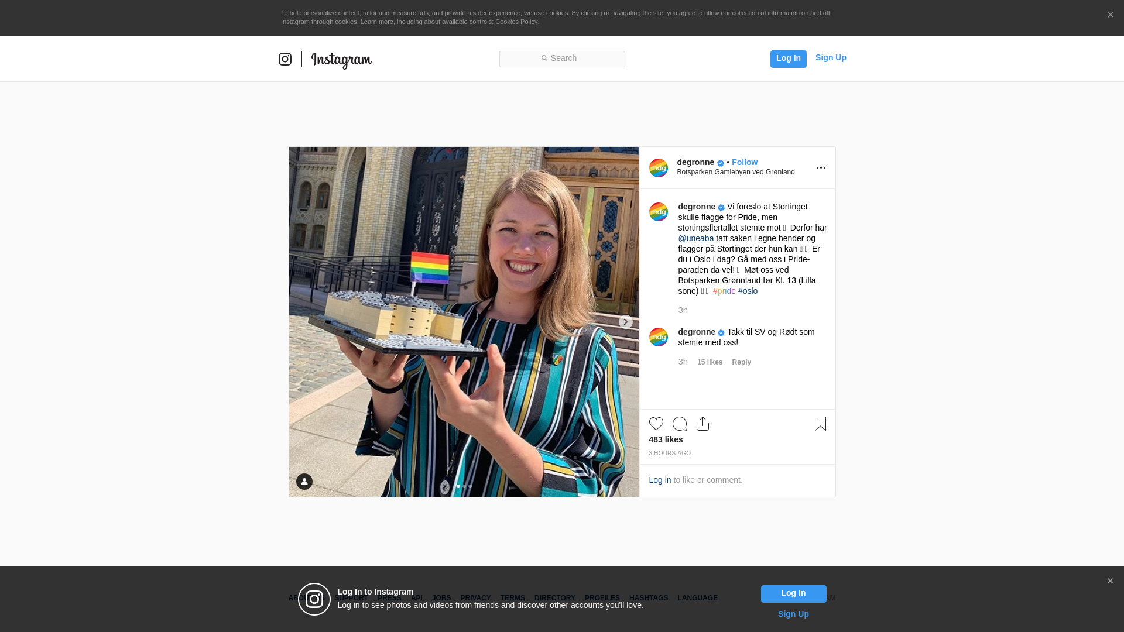Click the 3h timestamp on the comment

click(x=683, y=362)
